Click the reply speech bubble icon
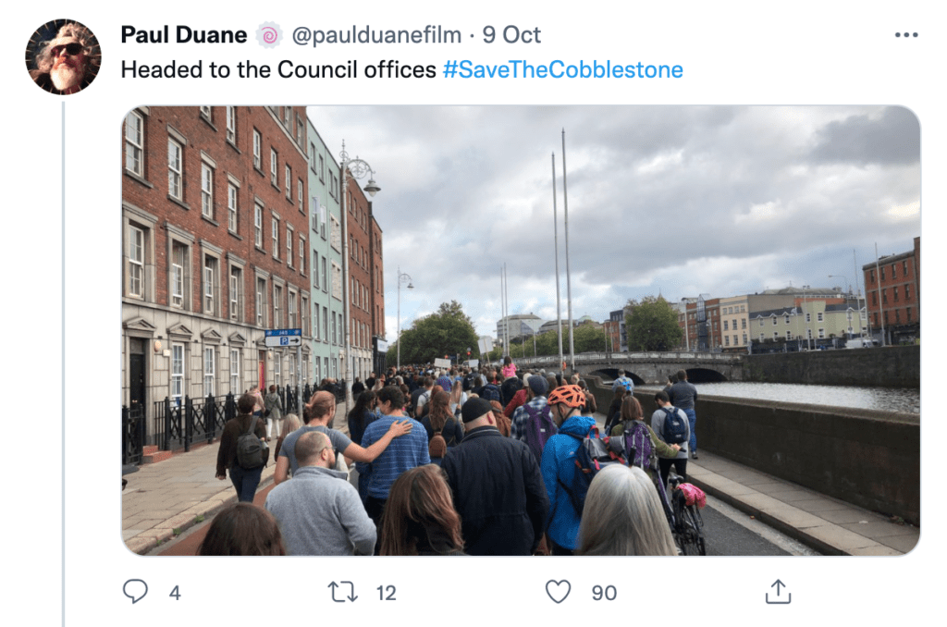Image resolution: width=947 pixels, height=627 pixels. coord(135,591)
